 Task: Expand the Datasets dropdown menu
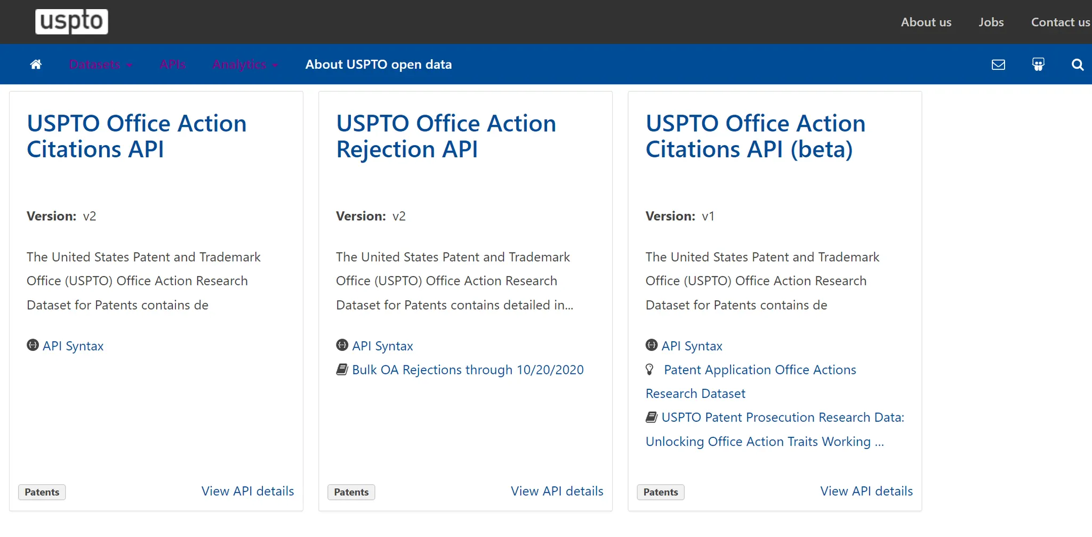tap(100, 65)
